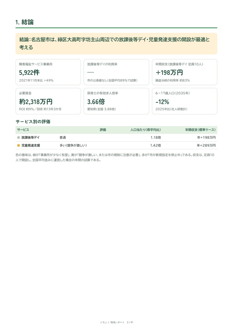This screenshot has width=233, height=330.
Task: Click the 'ジモふく 地域レポート' footer
Action: coord(112,322)
